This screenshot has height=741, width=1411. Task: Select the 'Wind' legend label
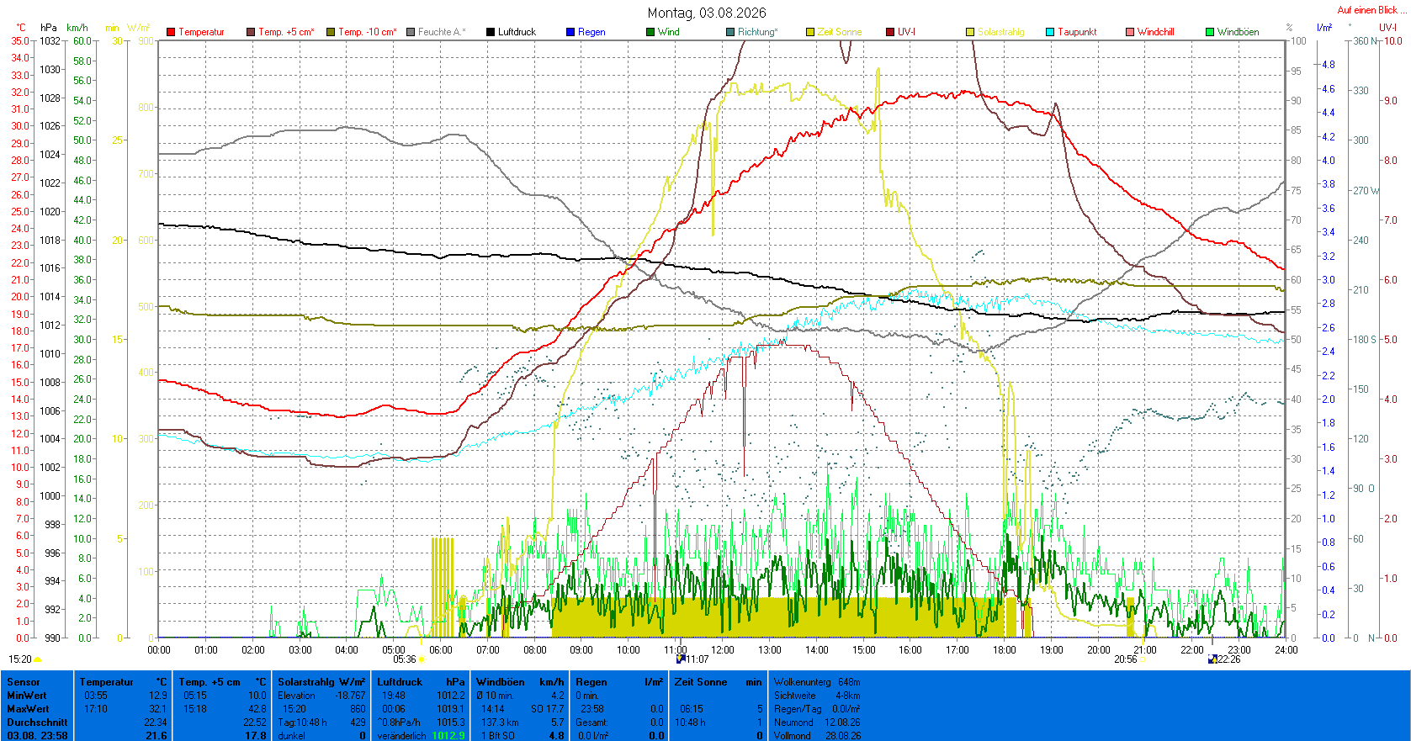(x=669, y=32)
